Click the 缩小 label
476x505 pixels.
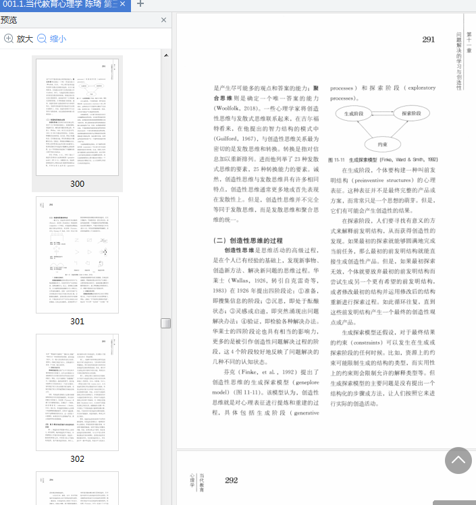tap(58, 39)
